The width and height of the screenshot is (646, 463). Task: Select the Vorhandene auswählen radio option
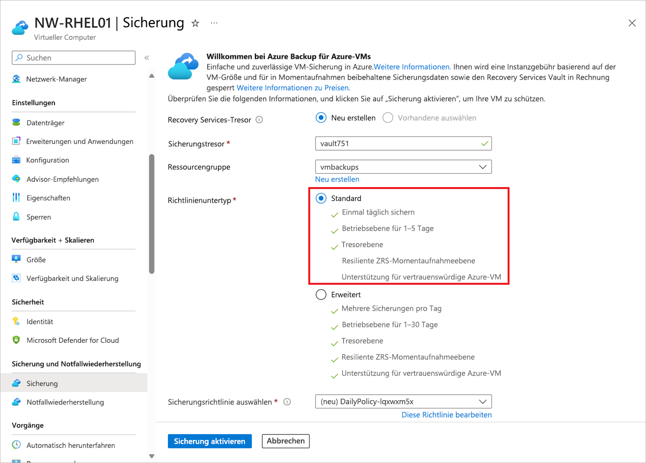[388, 118]
